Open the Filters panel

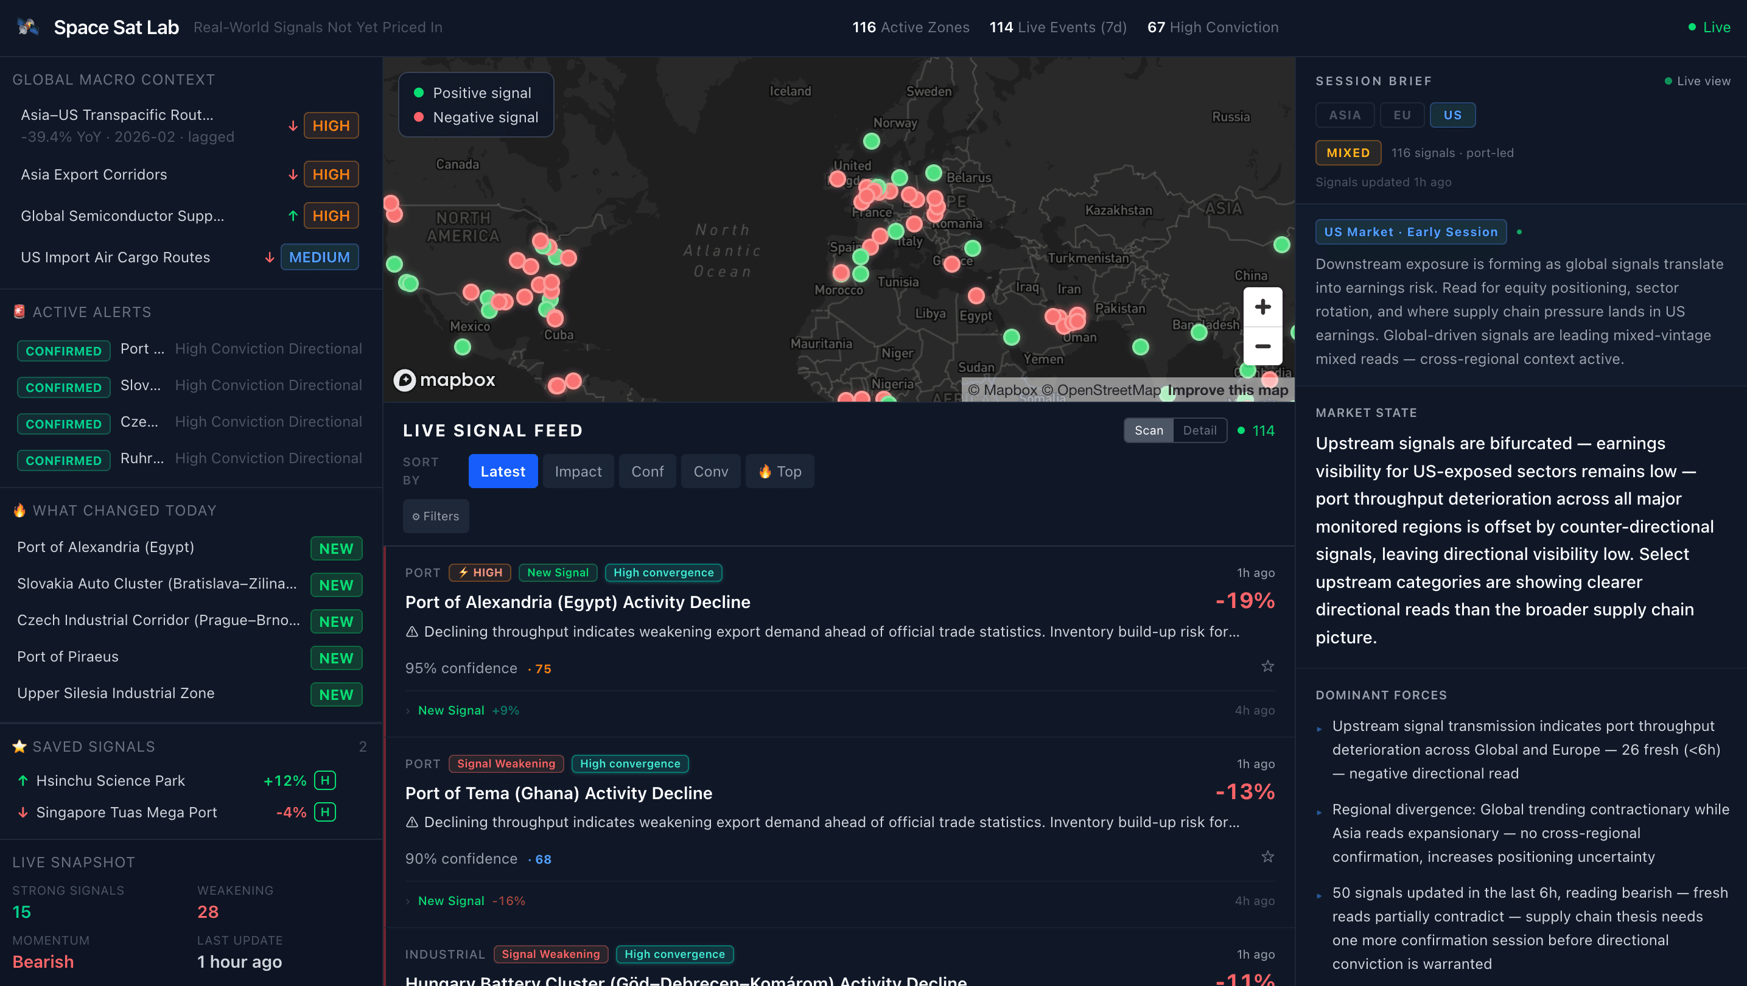point(435,516)
